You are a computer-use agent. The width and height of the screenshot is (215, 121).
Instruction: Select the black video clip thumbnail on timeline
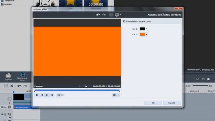point(19,97)
